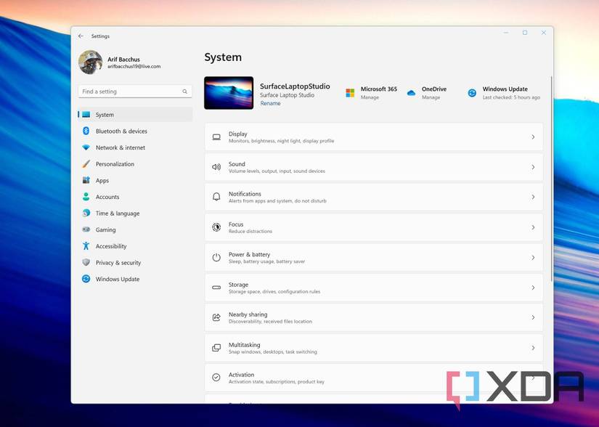Viewport: 599px width, 427px height.
Task: Expand the Sound settings row chevron
Action: (532, 167)
